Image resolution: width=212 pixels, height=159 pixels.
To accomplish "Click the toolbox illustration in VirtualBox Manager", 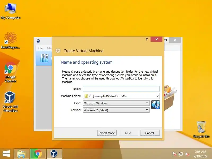I will pos(170,97).
